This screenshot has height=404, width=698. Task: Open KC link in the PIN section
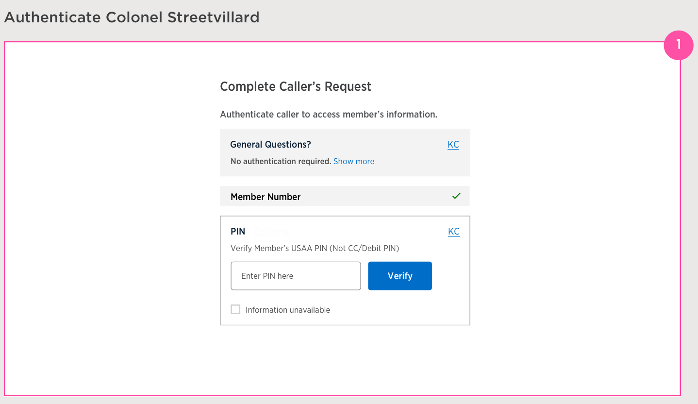tap(453, 232)
